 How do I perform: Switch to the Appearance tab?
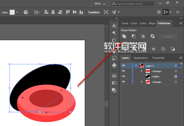pos(140,58)
